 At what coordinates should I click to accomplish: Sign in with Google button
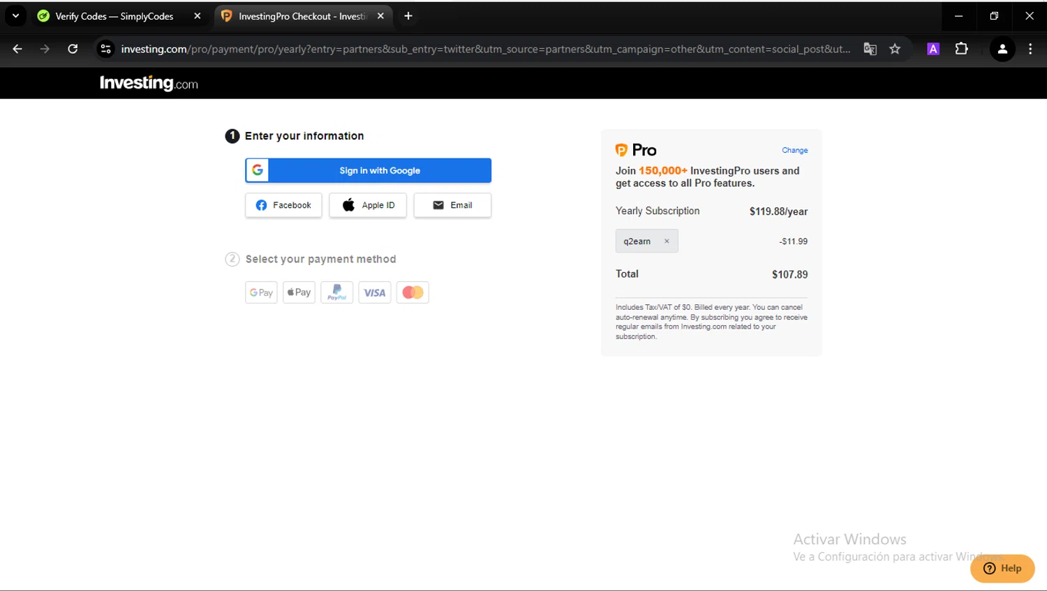(x=368, y=170)
